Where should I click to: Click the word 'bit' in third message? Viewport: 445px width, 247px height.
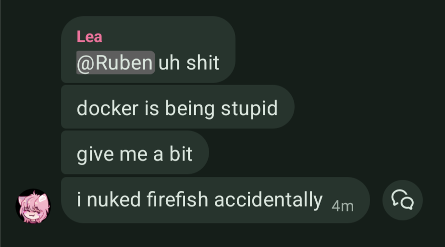pyautogui.click(x=181, y=154)
